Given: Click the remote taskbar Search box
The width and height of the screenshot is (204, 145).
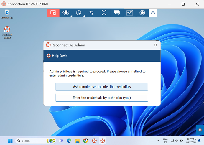Looking at the screenshot, I should pos(36,141).
